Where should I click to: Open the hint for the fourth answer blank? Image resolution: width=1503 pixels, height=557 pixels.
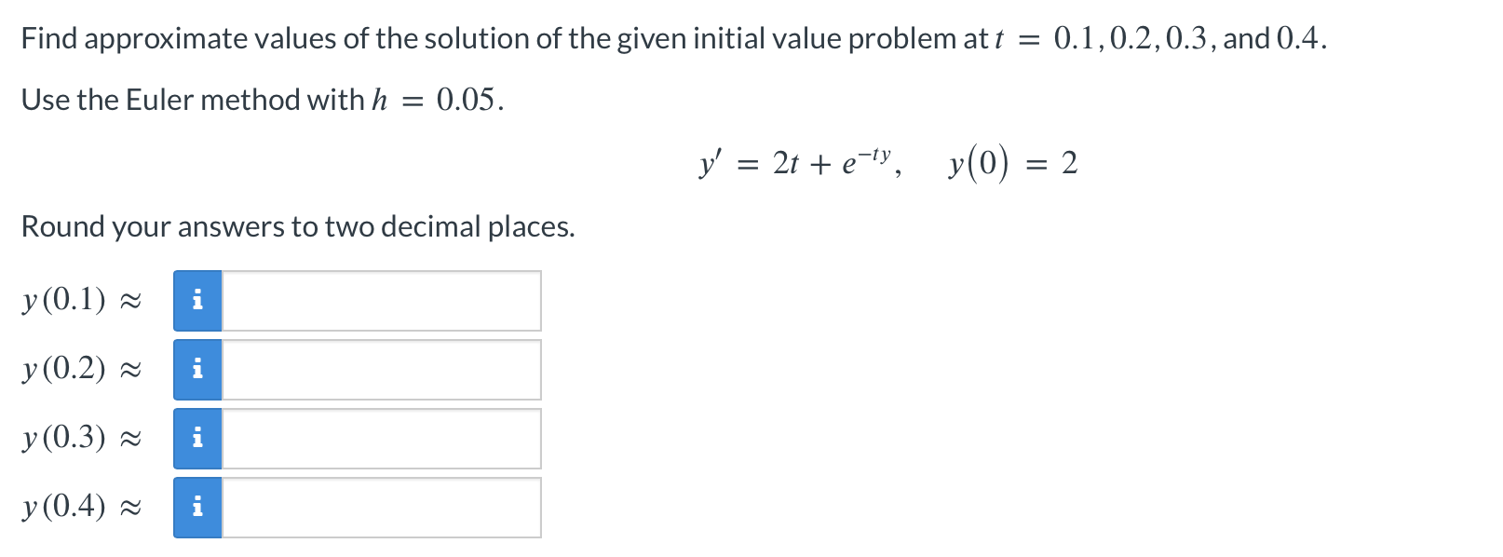[x=197, y=506]
